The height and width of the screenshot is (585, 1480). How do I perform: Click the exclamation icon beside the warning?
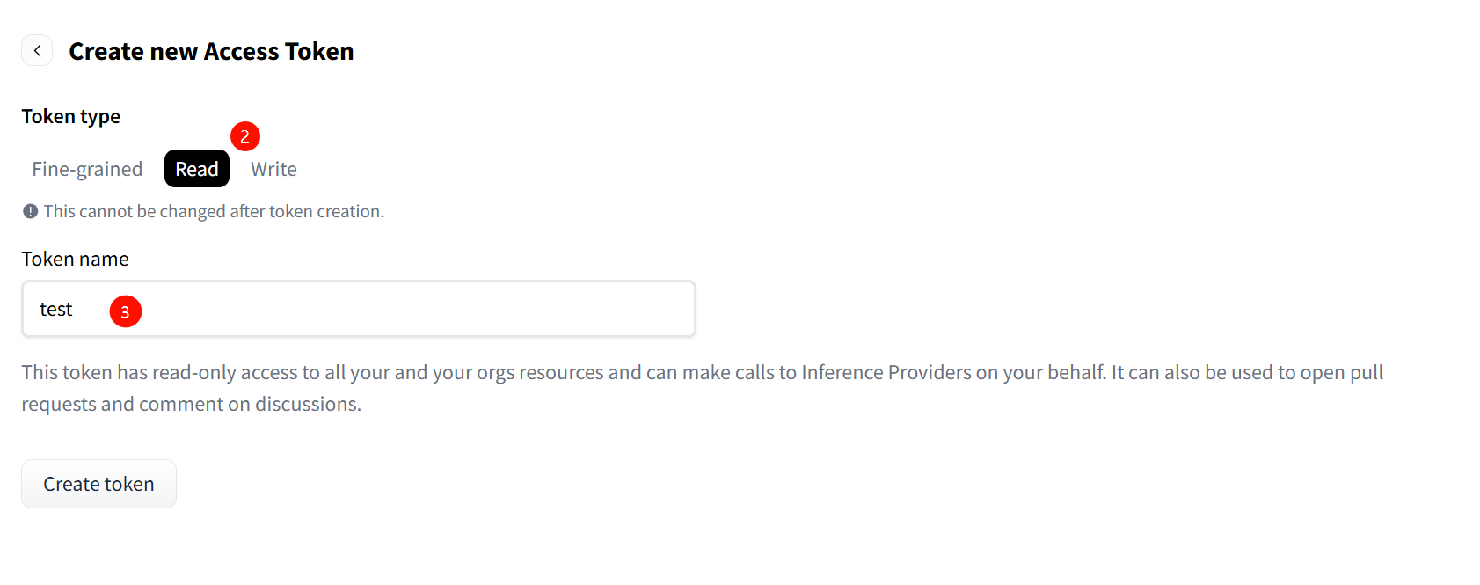click(x=31, y=211)
